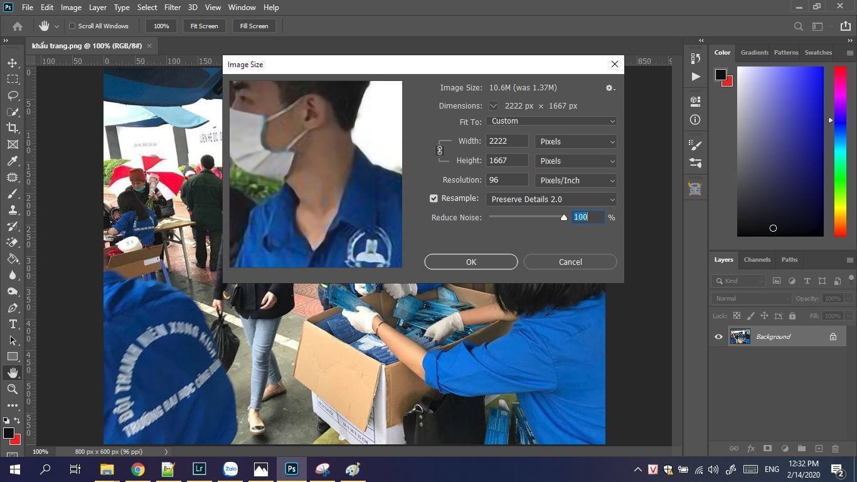
Task: Open the Fit To Custom dropdown
Action: click(551, 121)
